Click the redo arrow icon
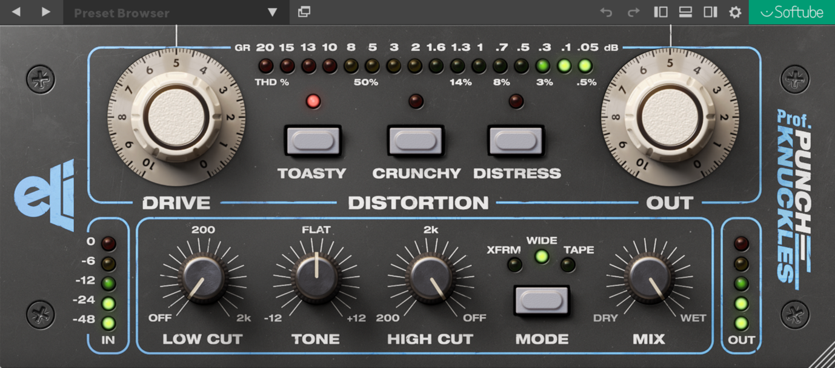The image size is (835, 368). click(x=633, y=12)
